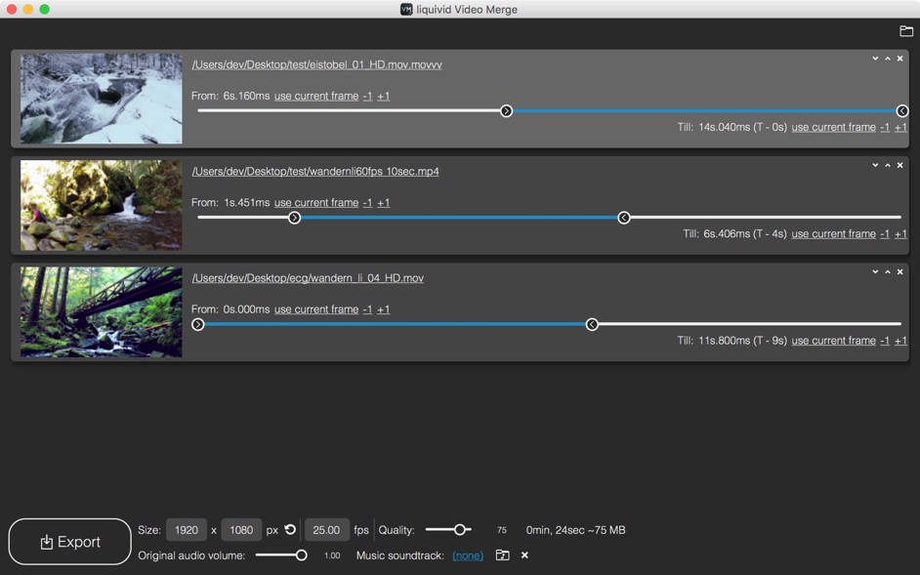Move wandern_li_04_HD clip down

coord(875,272)
